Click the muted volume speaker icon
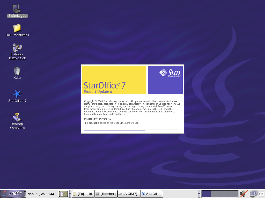Screen dimensions: 265x198 click(x=244, y=194)
